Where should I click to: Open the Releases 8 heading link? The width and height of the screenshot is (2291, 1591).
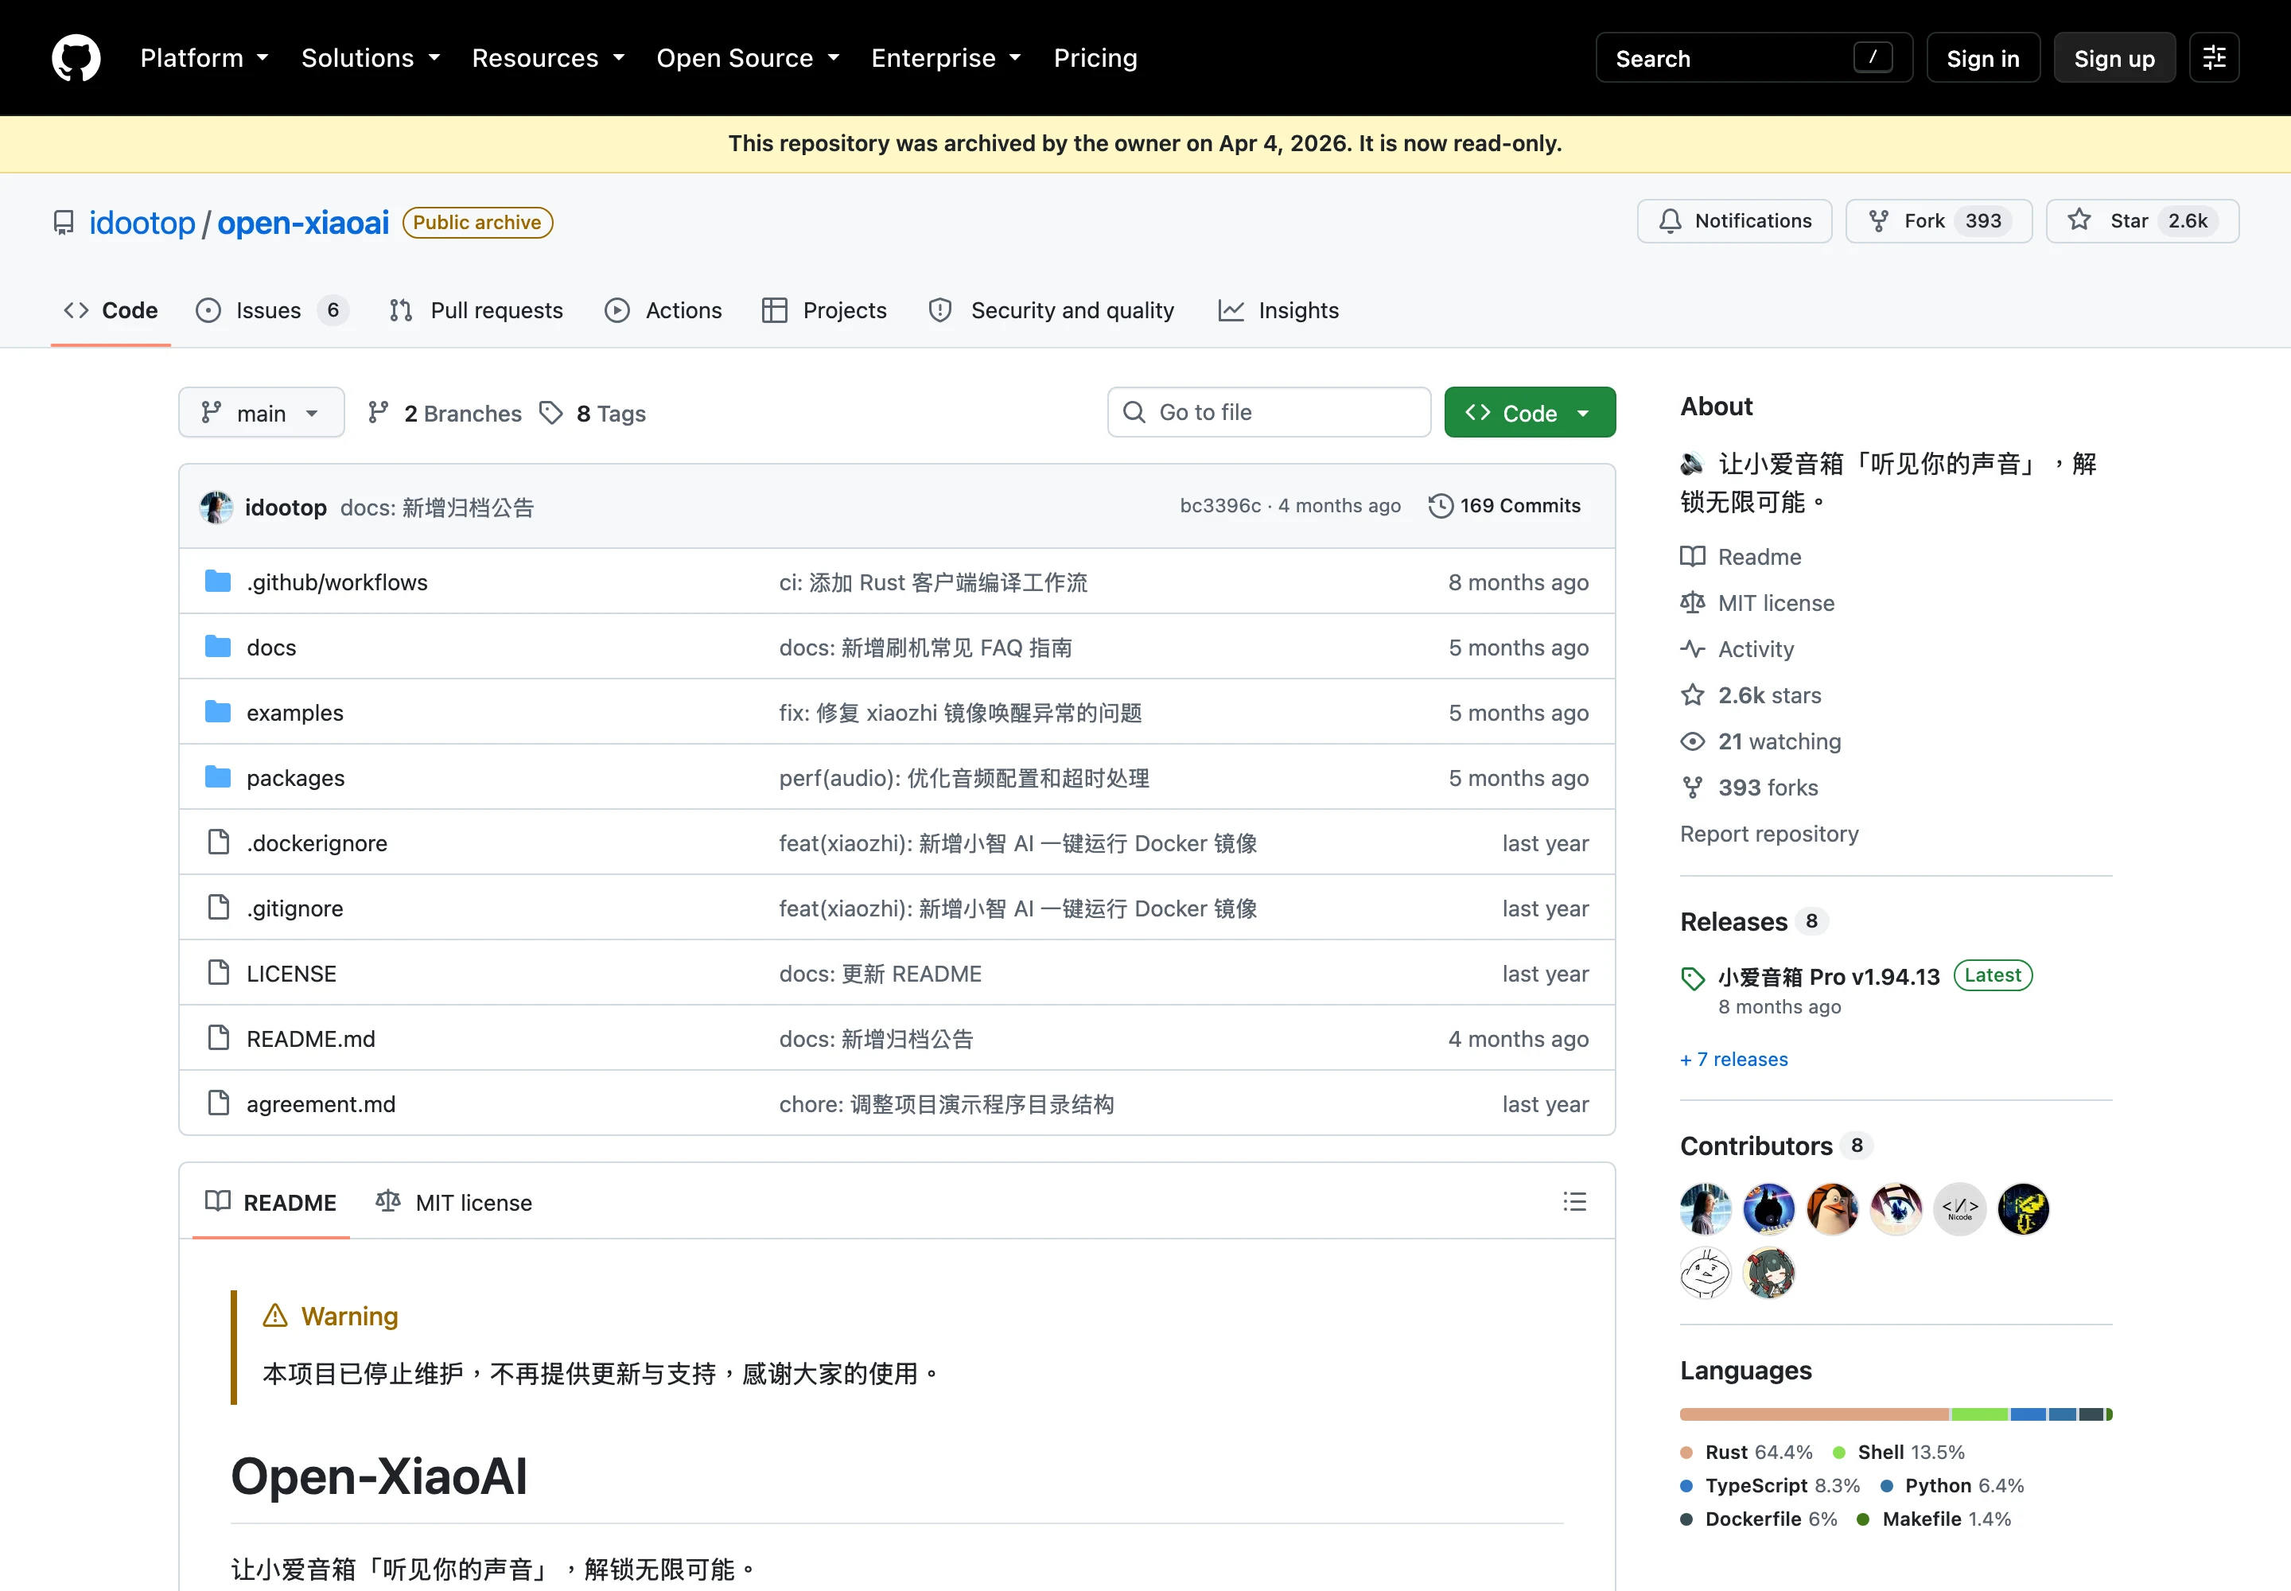1753,921
